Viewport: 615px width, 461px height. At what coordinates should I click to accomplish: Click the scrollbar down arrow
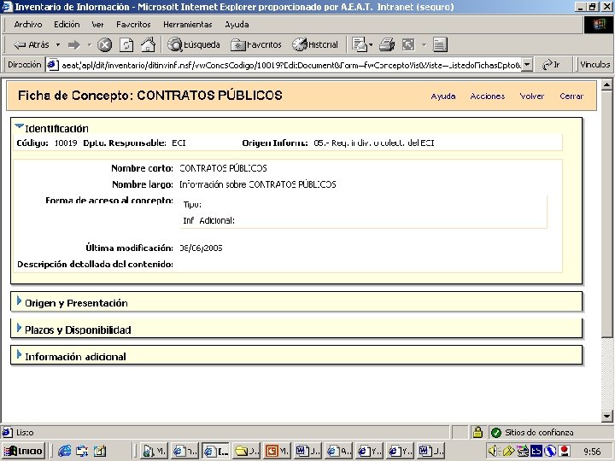(606, 417)
